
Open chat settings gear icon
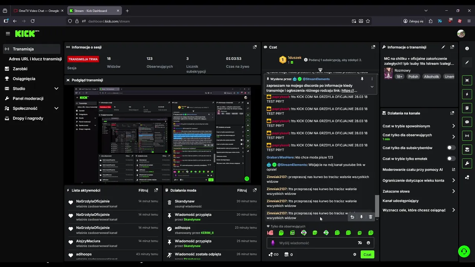tap(355, 254)
